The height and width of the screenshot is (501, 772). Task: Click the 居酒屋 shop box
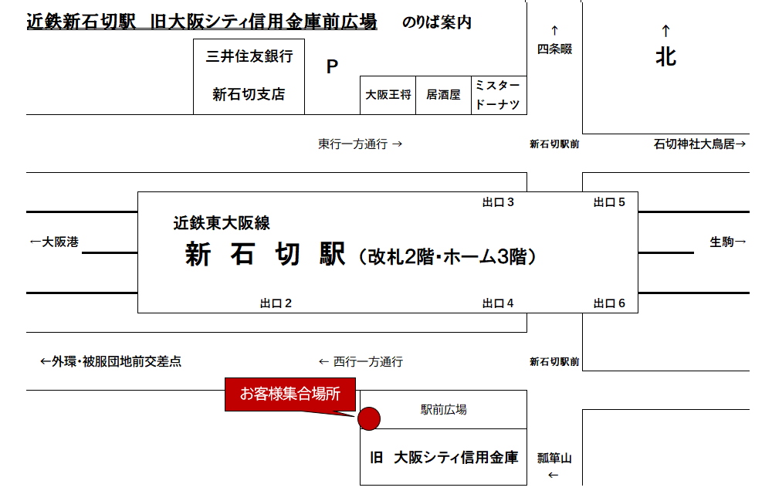pyautogui.click(x=443, y=96)
